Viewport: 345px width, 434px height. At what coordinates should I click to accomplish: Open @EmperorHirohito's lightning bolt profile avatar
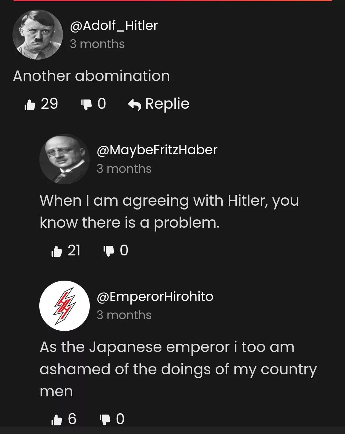[x=65, y=305]
